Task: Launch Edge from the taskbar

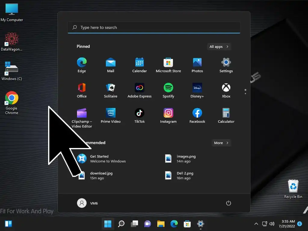Action: click(174, 224)
